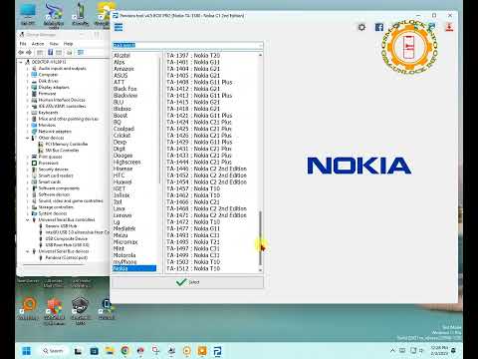Click the model list scroll-up arrow
Screen dimensions: 478x359
260,55
